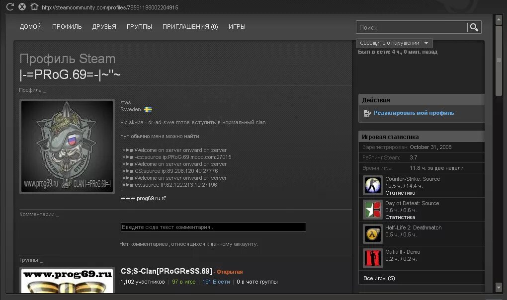Click Редактировать мой профиль link
The image size is (507, 300).
click(414, 113)
